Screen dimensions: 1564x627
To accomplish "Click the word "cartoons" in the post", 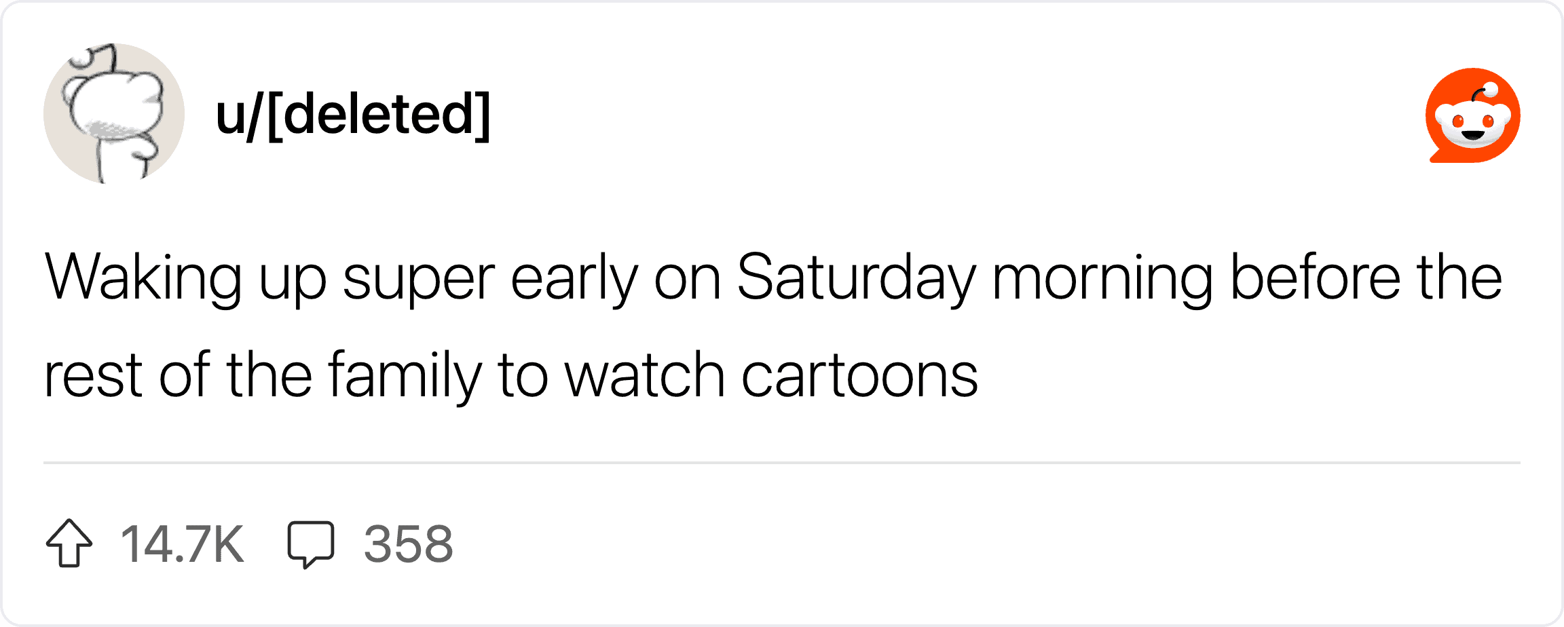I will [x=859, y=376].
